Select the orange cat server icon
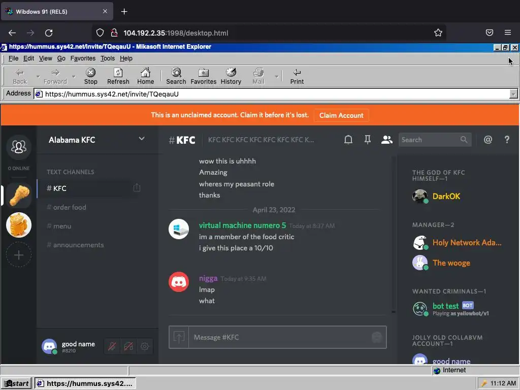This screenshot has width=520, height=390. (x=19, y=225)
